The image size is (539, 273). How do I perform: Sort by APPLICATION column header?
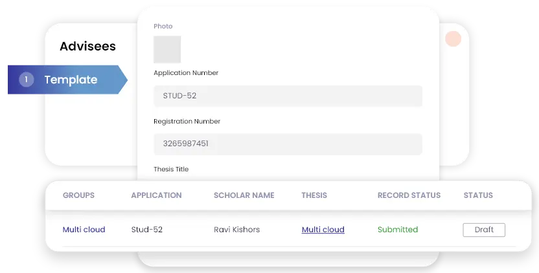[156, 195]
